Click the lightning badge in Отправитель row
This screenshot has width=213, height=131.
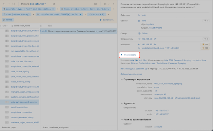[x=206, y=39]
